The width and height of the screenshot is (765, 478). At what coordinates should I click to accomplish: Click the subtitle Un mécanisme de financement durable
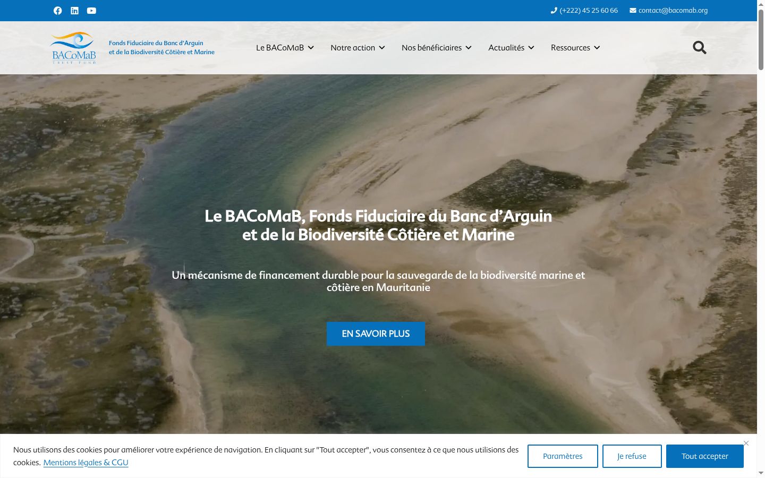378,281
